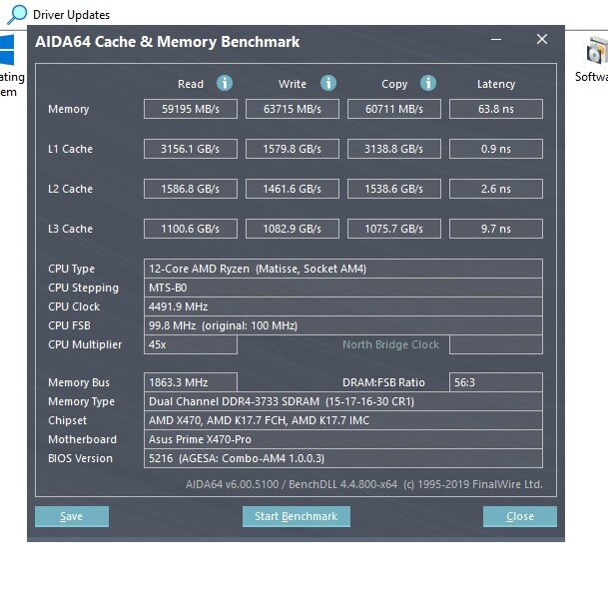Save the benchmark results
Image resolution: width=608 pixels, height=589 pixels.
(72, 516)
